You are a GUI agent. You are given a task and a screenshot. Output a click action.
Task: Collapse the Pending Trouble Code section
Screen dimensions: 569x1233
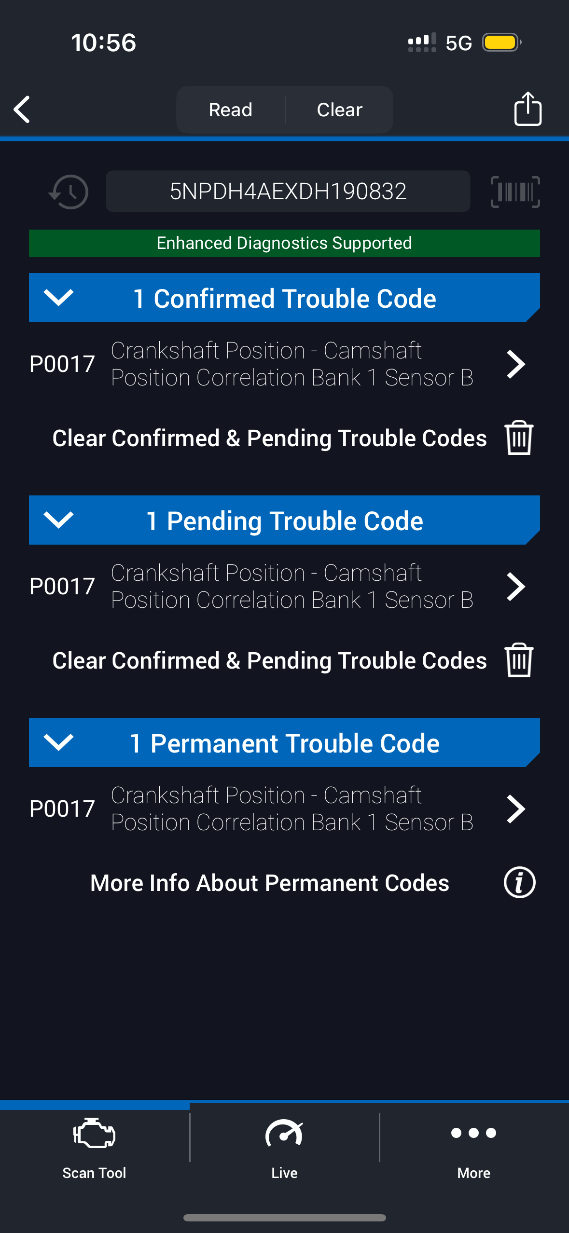coord(58,520)
